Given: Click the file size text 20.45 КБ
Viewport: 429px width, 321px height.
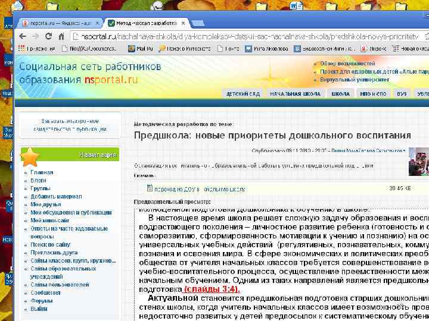Looking at the screenshot, I should point(400,188).
